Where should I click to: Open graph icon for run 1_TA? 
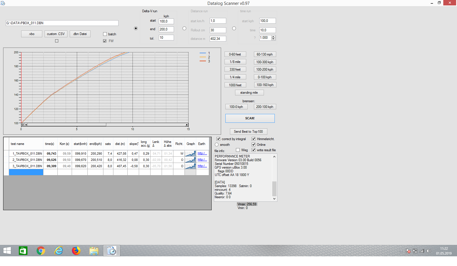tap(190, 154)
